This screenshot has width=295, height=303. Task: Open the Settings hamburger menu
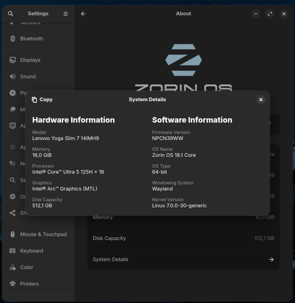tap(66, 14)
